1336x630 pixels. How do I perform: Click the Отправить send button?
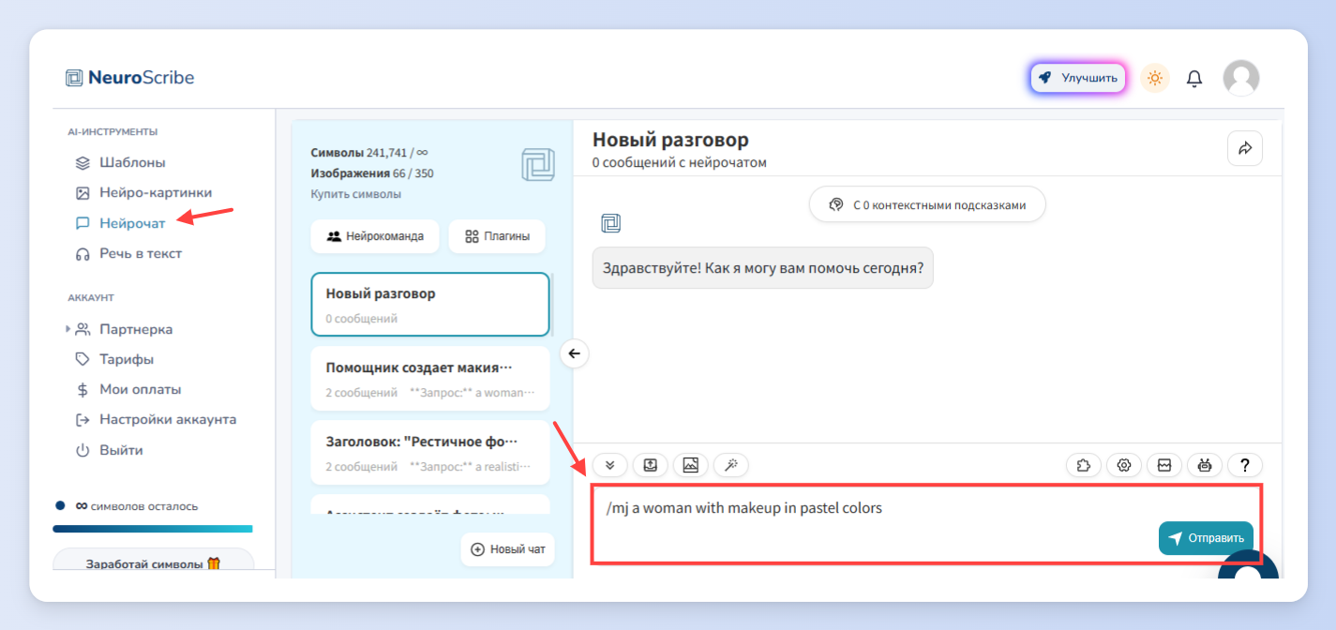[x=1206, y=538]
